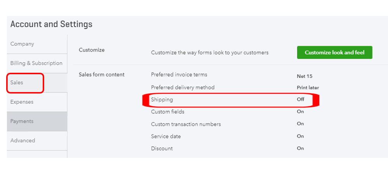The height and width of the screenshot is (195, 388).
Task: Change the Net 15 invoice terms value
Action: [304, 76]
